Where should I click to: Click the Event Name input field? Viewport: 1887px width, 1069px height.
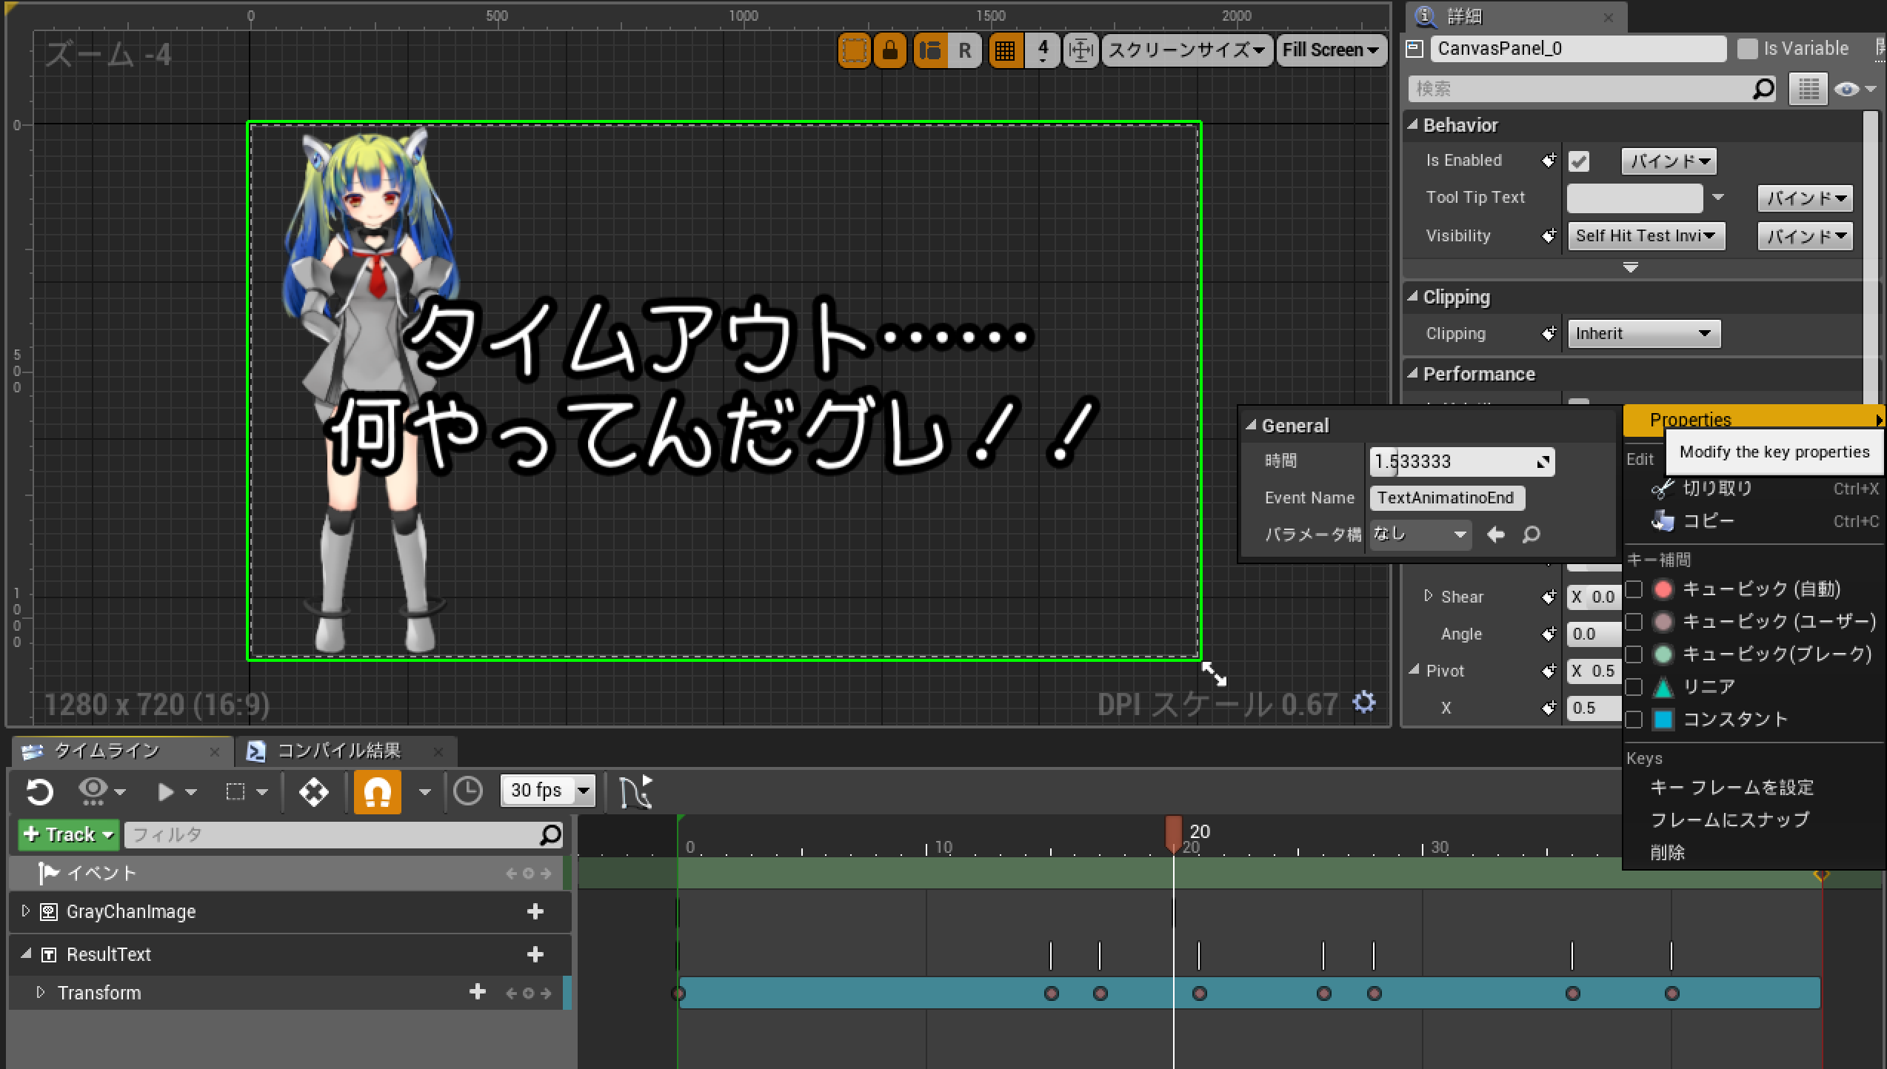pyautogui.click(x=1446, y=498)
